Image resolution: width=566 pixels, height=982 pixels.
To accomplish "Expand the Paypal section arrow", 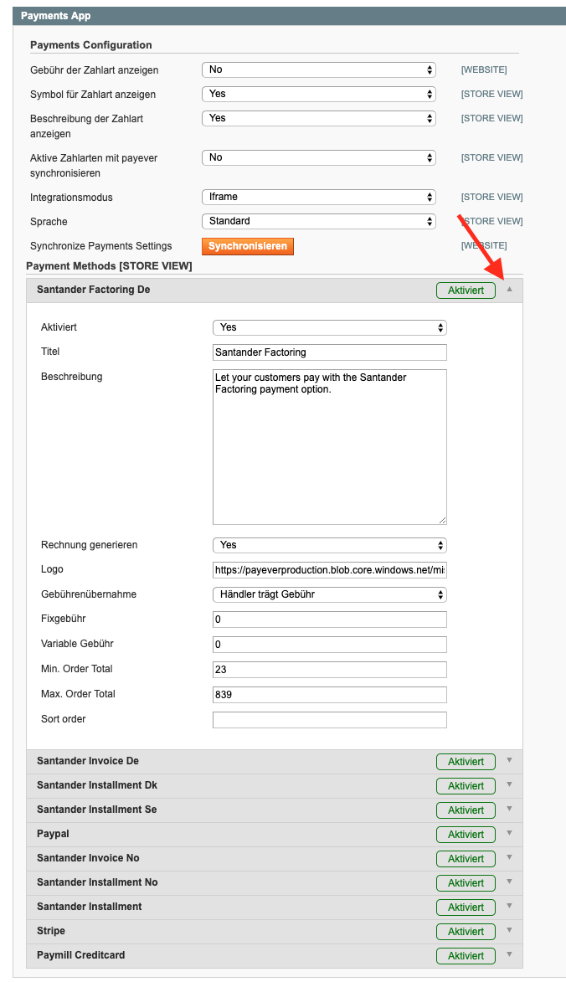I will (509, 834).
